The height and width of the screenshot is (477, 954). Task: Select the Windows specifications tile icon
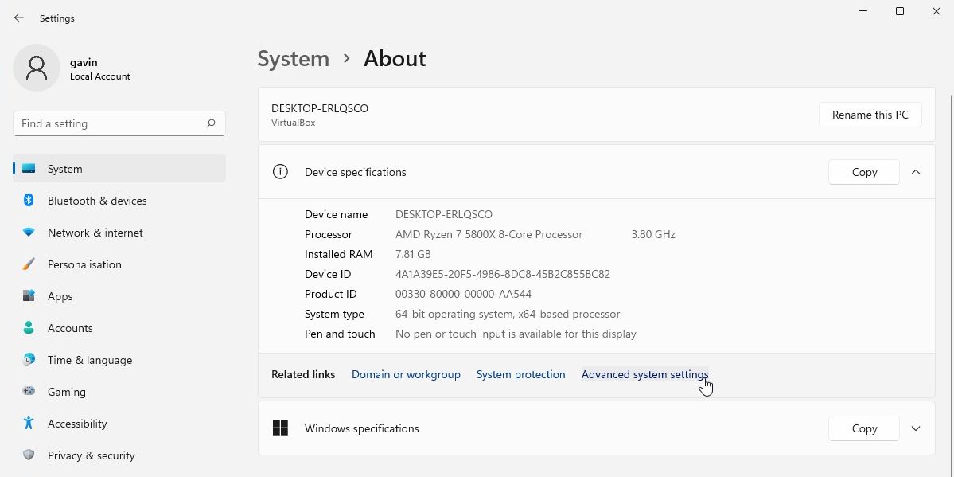(280, 428)
